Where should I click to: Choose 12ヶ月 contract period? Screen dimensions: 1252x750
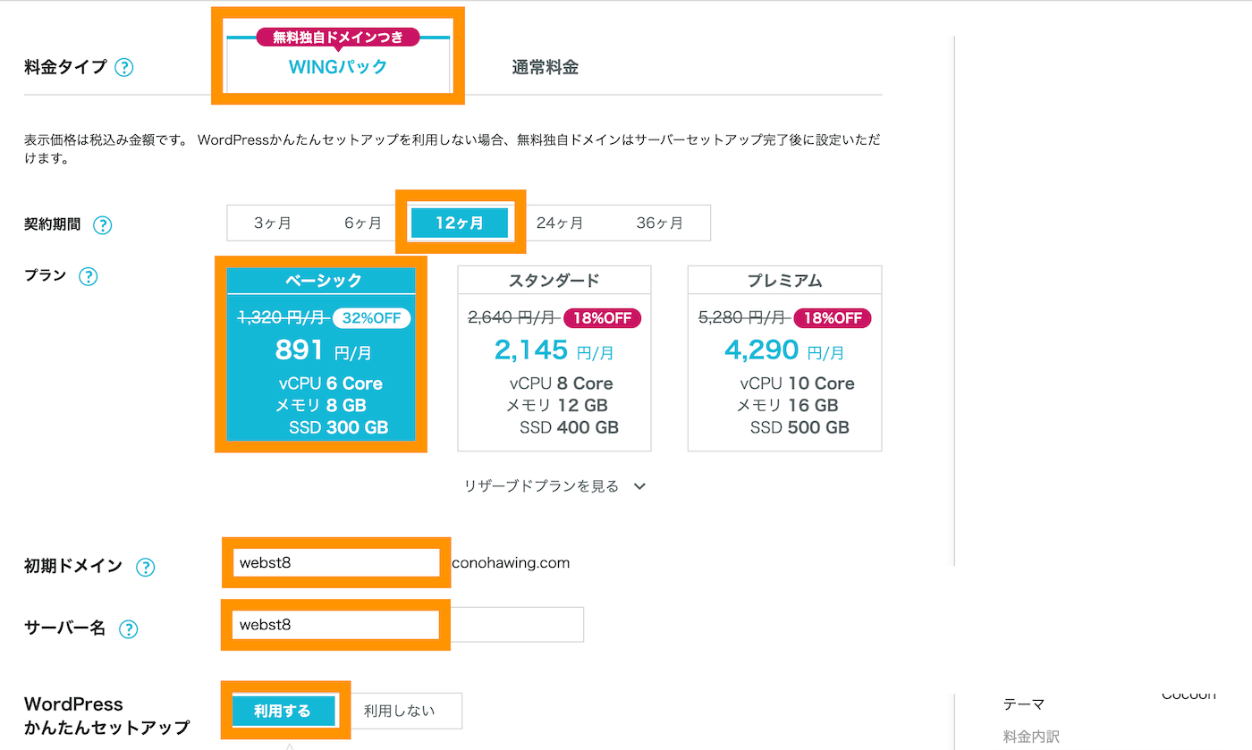pos(460,223)
